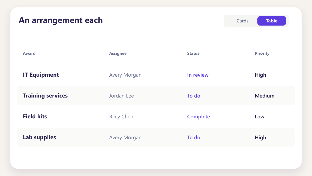Screen dimensions: 312x176
Task: Select High priority in the Lab supplies row
Action: tap(261, 138)
